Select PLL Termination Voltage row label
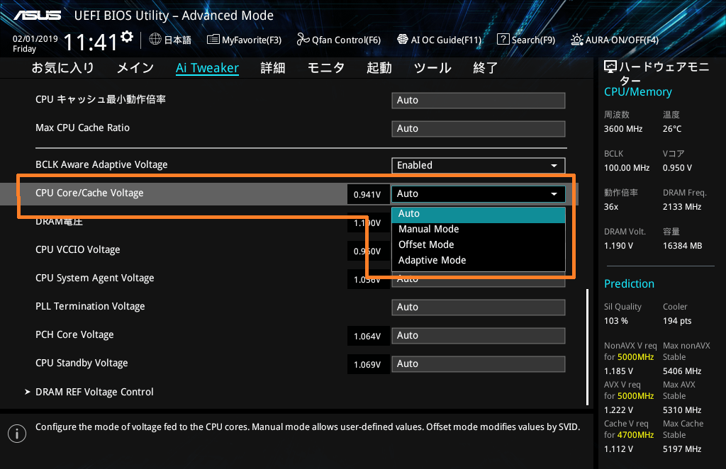726x469 pixels. pyautogui.click(x=90, y=306)
